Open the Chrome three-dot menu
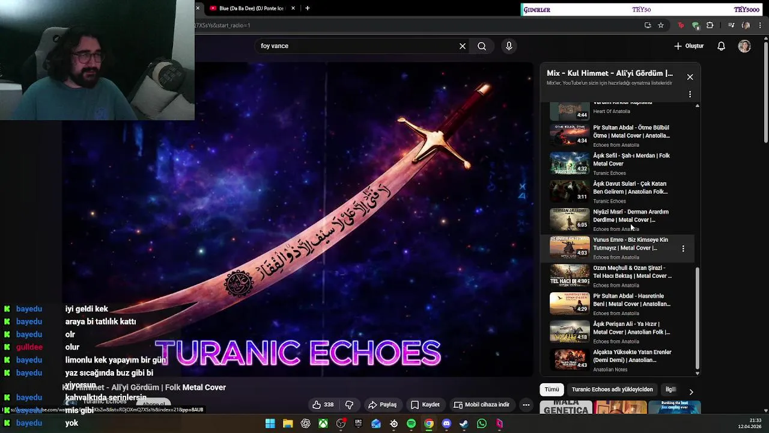The height and width of the screenshot is (433, 769). tap(761, 25)
